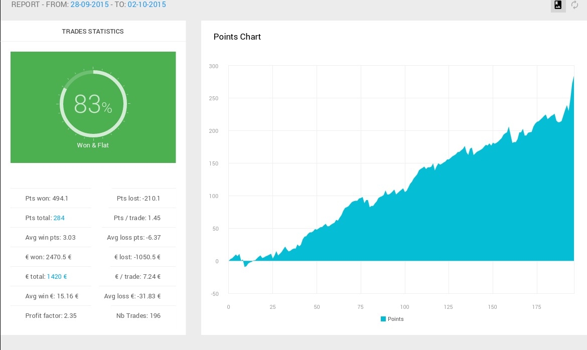587x350 pixels.
Task: Select the Avg loss pts -6.37 entry
Action: [133, 238]
